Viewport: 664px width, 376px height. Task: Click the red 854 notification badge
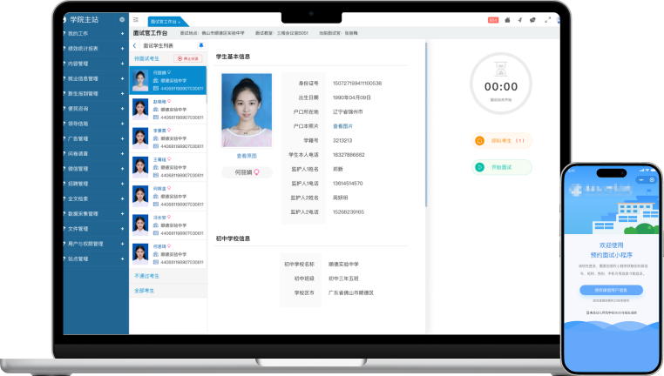point(493,19)
